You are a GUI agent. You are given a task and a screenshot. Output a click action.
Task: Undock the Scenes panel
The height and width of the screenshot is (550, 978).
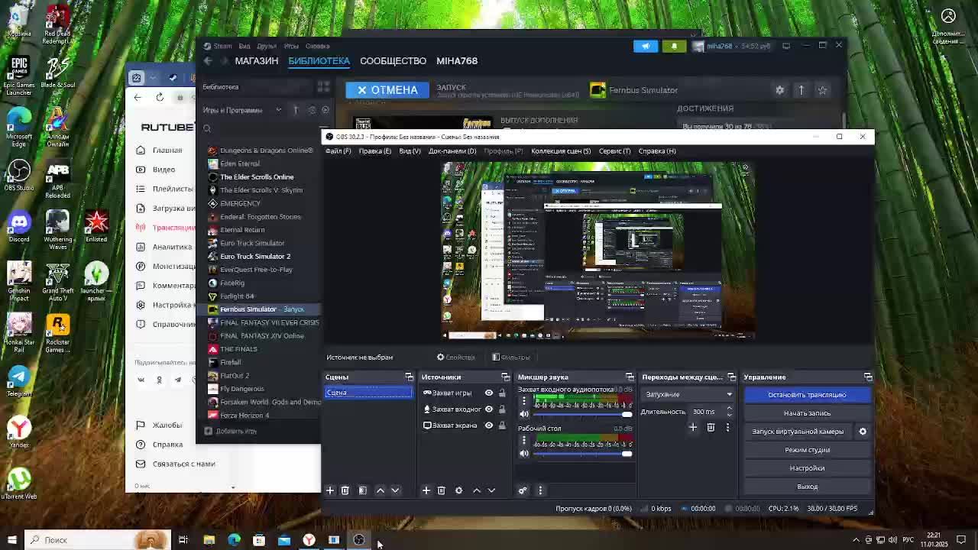coord(409,377)
